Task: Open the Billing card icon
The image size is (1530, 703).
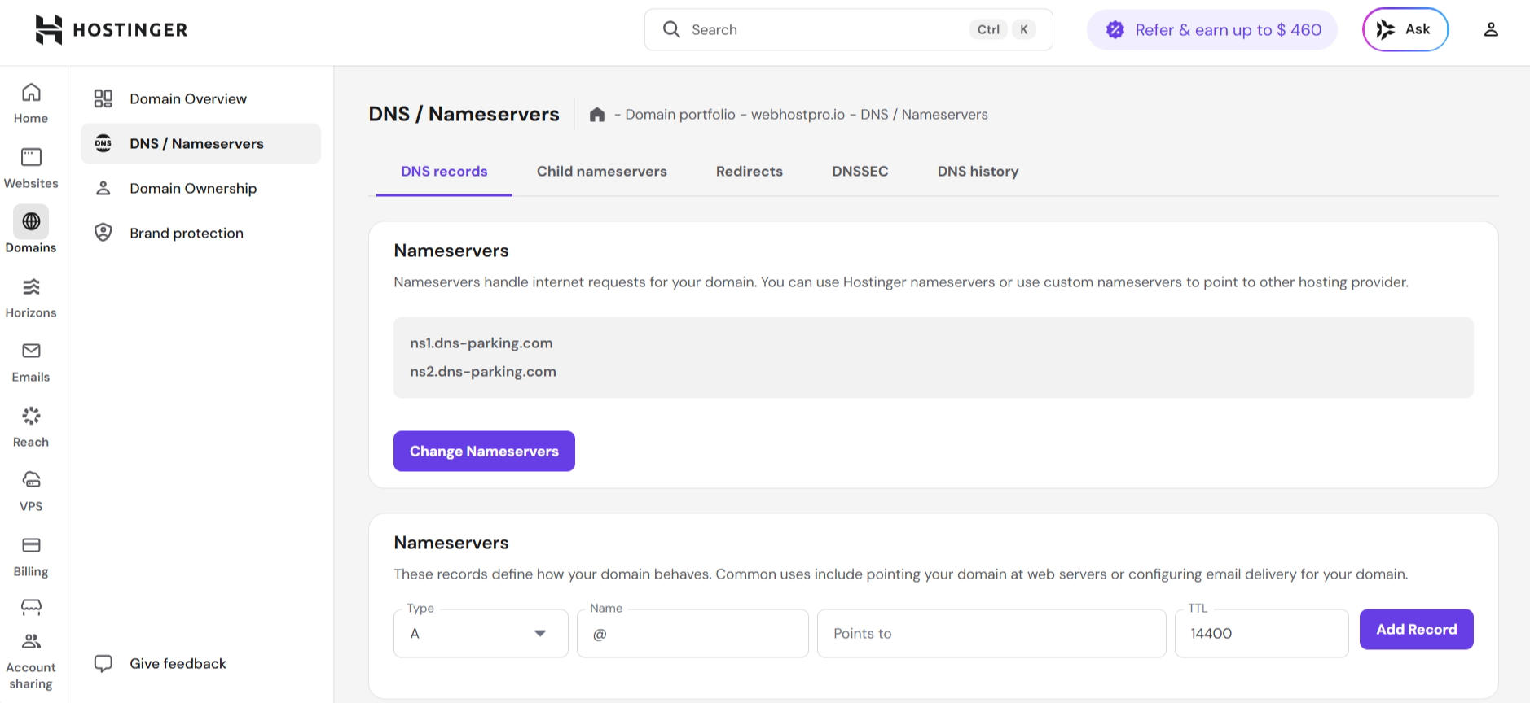Action: click(31, 545)
